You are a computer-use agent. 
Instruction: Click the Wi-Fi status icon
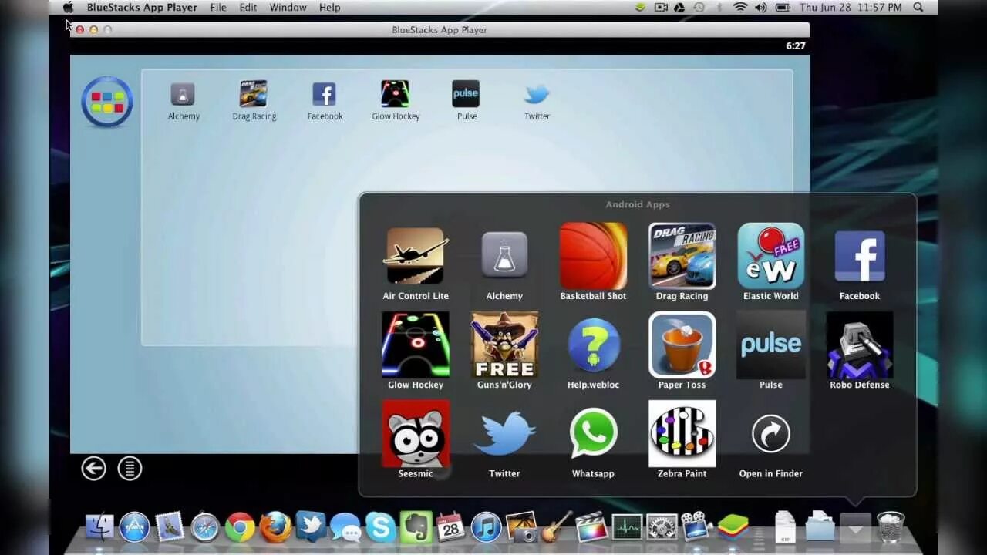[740, 7]
